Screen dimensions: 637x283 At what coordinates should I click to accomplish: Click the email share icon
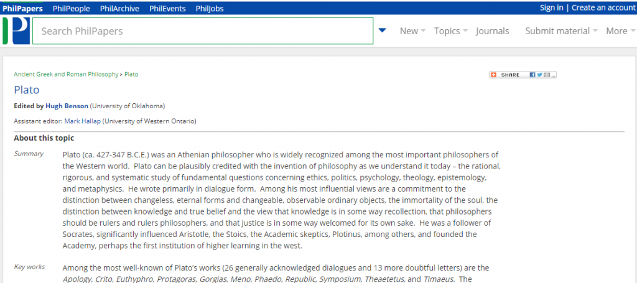(546, 75)
